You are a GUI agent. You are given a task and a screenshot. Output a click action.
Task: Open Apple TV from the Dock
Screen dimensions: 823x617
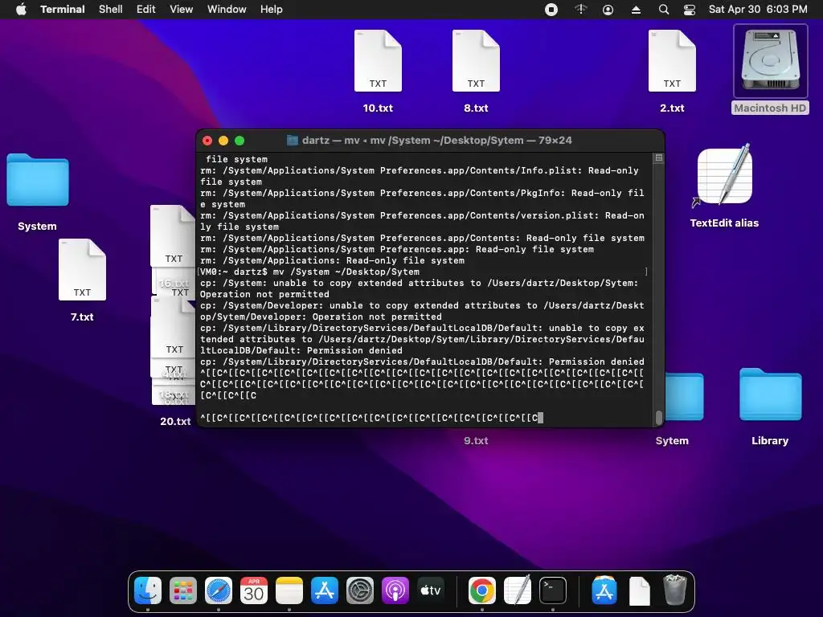[431, 590]
